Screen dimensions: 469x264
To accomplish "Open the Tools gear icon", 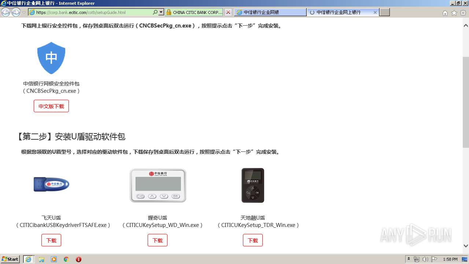I will pos(463,13).
